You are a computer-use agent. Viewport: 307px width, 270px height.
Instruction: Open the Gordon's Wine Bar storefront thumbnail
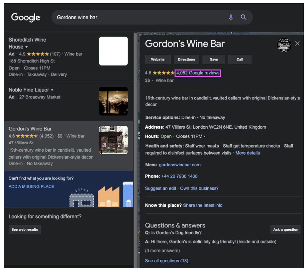[x=113, y=140]
